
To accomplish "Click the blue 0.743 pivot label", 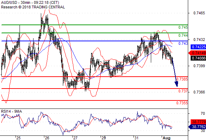I will click(x=183, y=43).
